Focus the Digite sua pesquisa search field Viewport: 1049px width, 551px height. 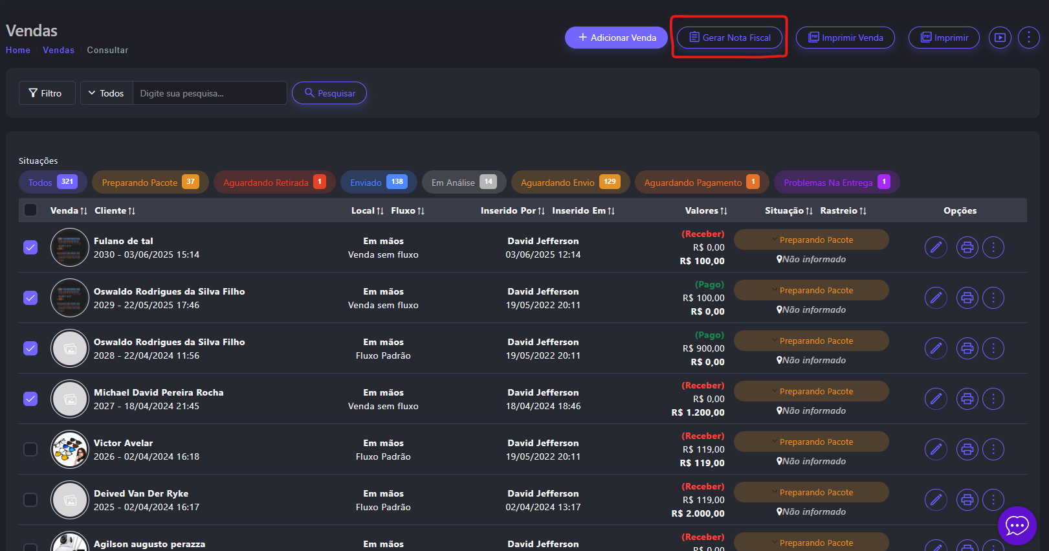[x=209, y=93]
